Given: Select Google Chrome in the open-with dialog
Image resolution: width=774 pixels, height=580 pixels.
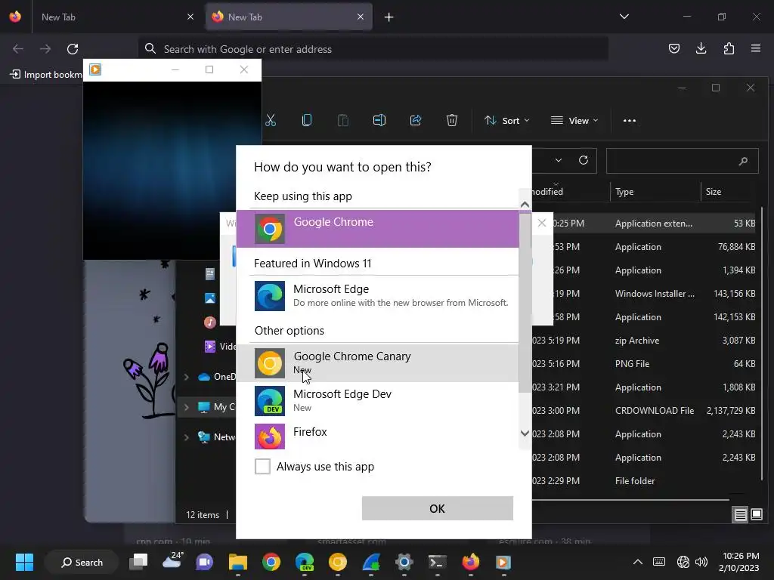Looking at the screenshot, I should 378,229.
